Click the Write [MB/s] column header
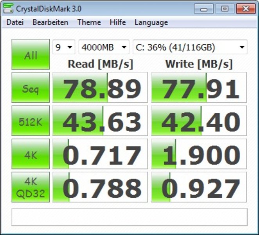This screenshot has height=235, width=259. pos(199,64)
